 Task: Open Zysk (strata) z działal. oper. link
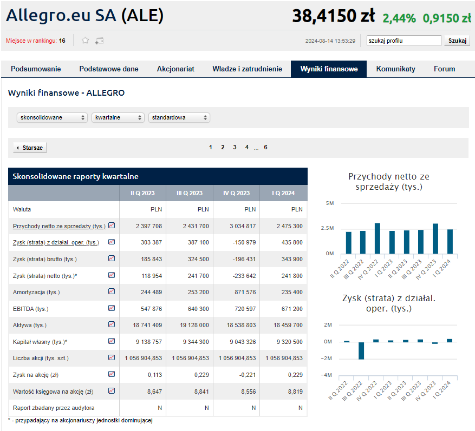(x=56, y=242)
